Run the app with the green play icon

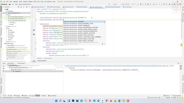click(x=133, y=4)
